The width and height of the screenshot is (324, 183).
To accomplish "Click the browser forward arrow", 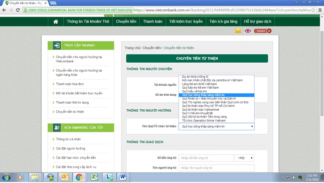I will pyautogui.click(x=11, y=10).
